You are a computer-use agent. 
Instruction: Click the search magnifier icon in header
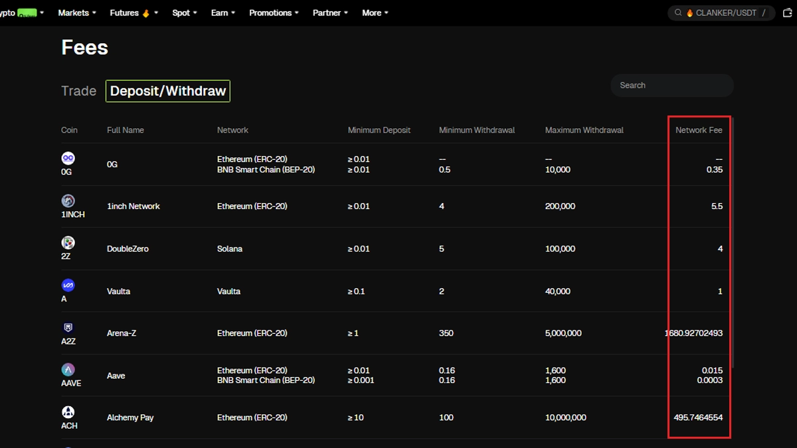click(678, 13)
